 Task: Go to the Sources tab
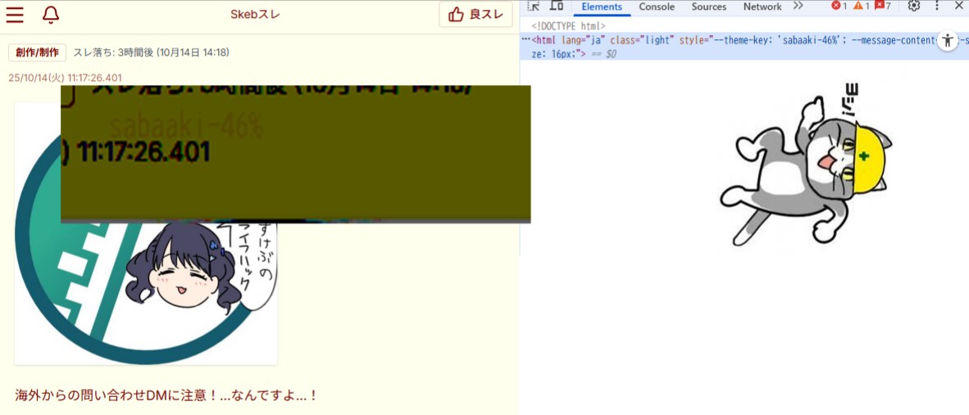point(708,7)
